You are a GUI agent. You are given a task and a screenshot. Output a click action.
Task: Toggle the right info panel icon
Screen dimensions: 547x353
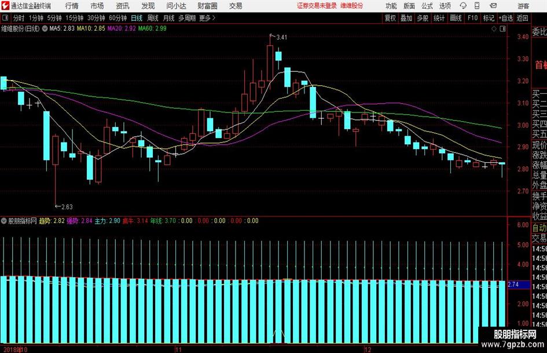pos(502,29)
